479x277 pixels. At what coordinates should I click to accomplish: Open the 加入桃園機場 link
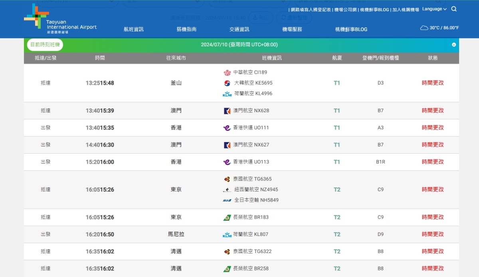tap(406, 10)
